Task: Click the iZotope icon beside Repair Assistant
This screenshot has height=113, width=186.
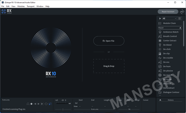Action: (x=182, y=12)
